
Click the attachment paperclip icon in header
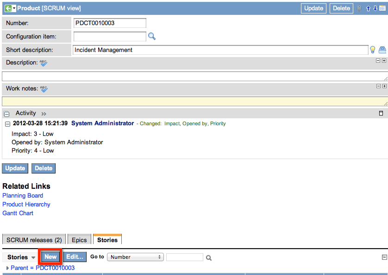(359, 8)
